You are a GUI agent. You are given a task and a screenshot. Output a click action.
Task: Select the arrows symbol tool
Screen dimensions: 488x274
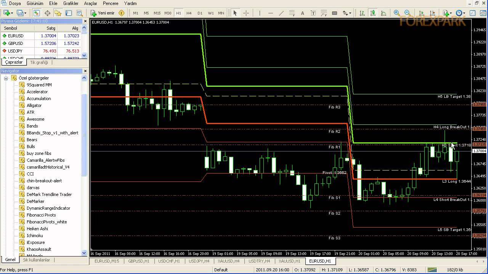345,13
